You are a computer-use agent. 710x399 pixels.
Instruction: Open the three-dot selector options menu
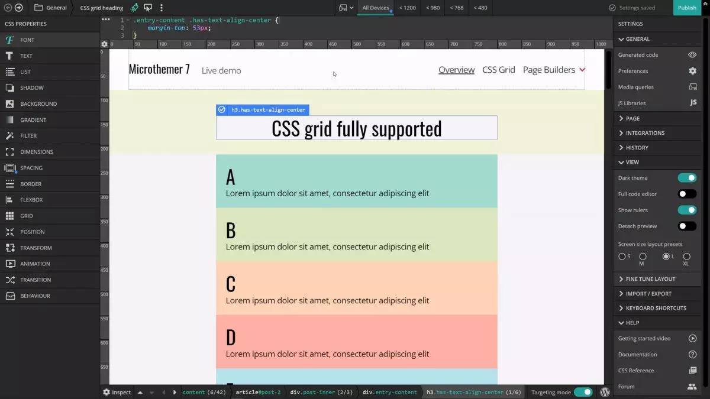[162, 8]
